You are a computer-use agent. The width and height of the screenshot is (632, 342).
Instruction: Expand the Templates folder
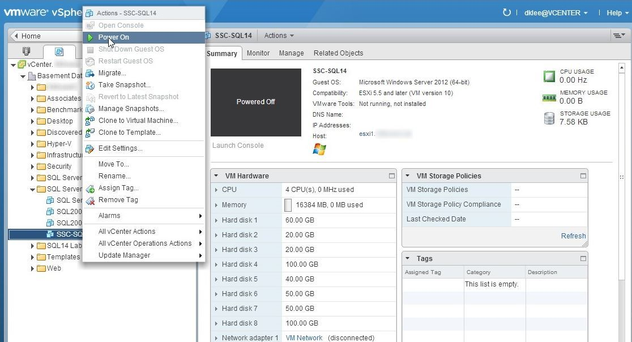coord(32,257)
